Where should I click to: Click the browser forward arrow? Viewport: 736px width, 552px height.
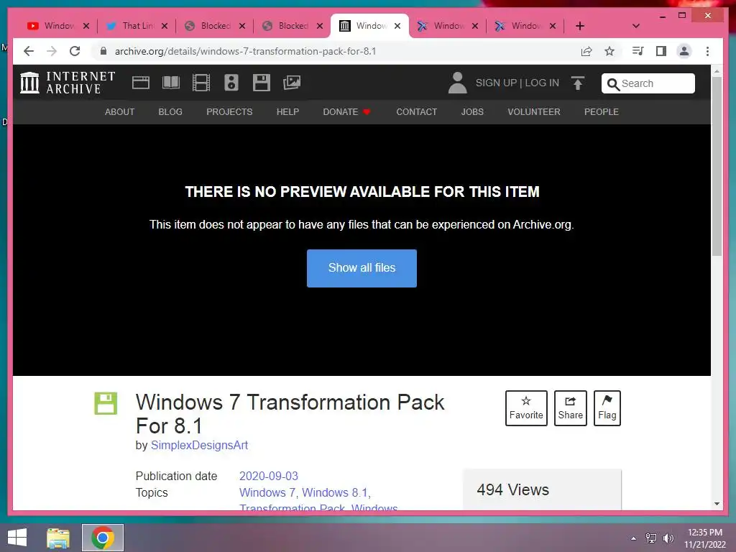click(x=52, y=51)
